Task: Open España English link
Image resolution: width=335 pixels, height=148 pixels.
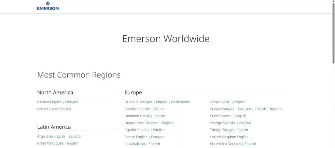Action: pos(159,130)
